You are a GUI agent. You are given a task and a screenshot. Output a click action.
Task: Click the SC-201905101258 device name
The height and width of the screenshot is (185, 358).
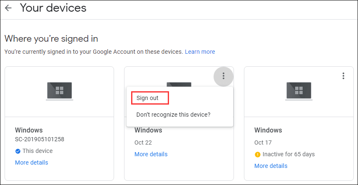pos(40,139)
